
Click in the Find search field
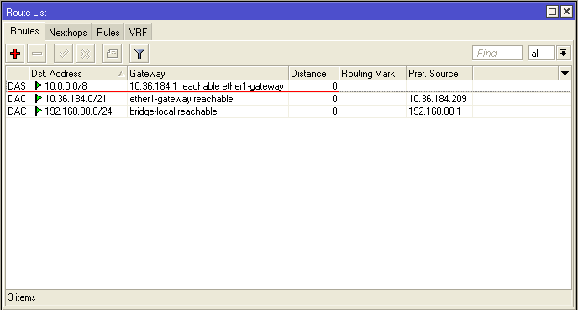pyautogui.click(x=497, y=54)
